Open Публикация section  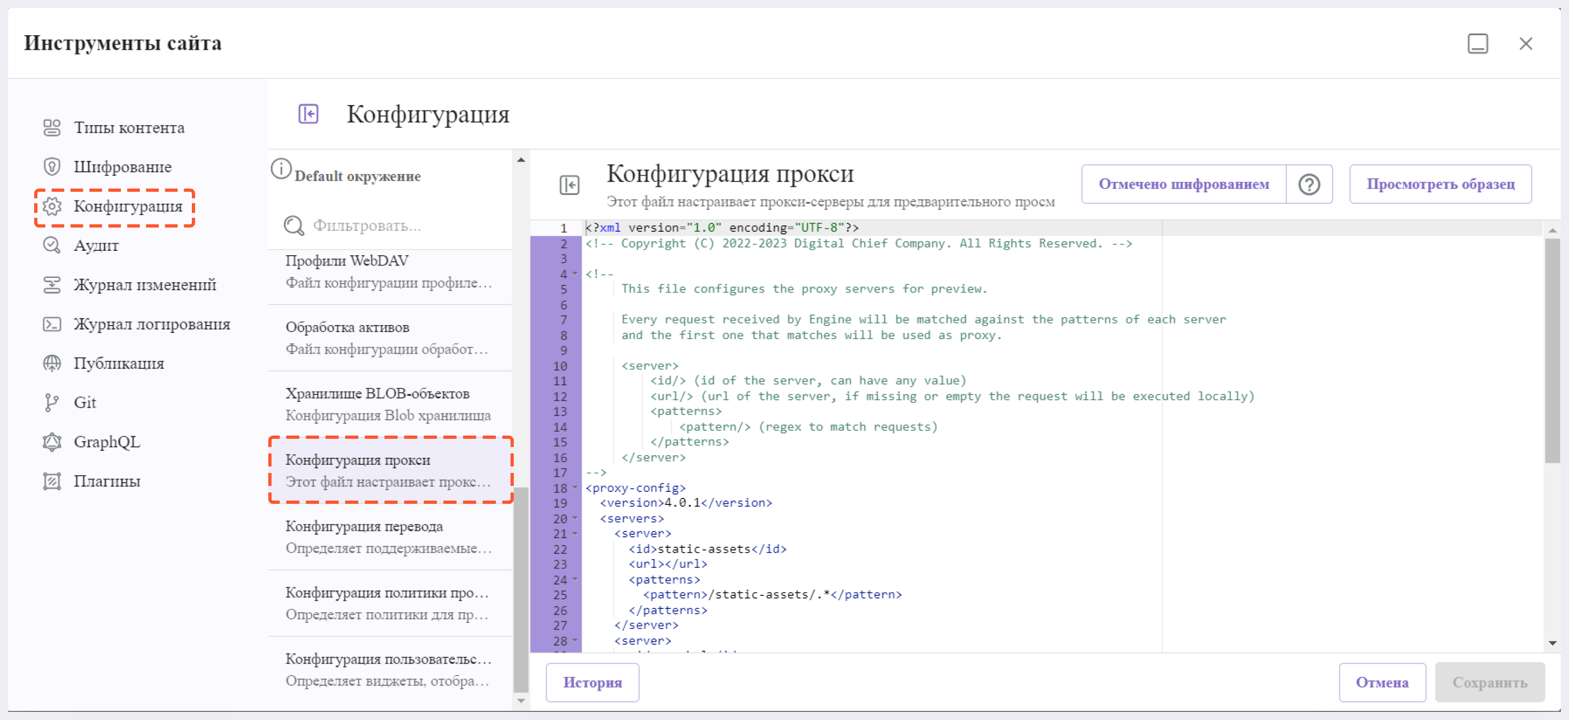pos(119,364)
